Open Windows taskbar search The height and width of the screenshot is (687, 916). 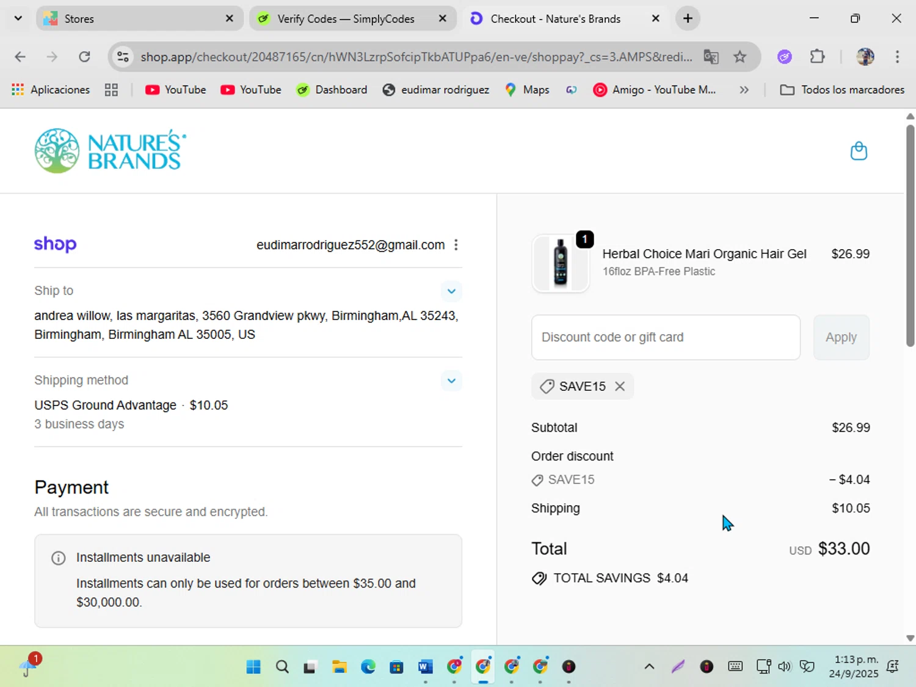pyautogui.click(x=282, y=666)
